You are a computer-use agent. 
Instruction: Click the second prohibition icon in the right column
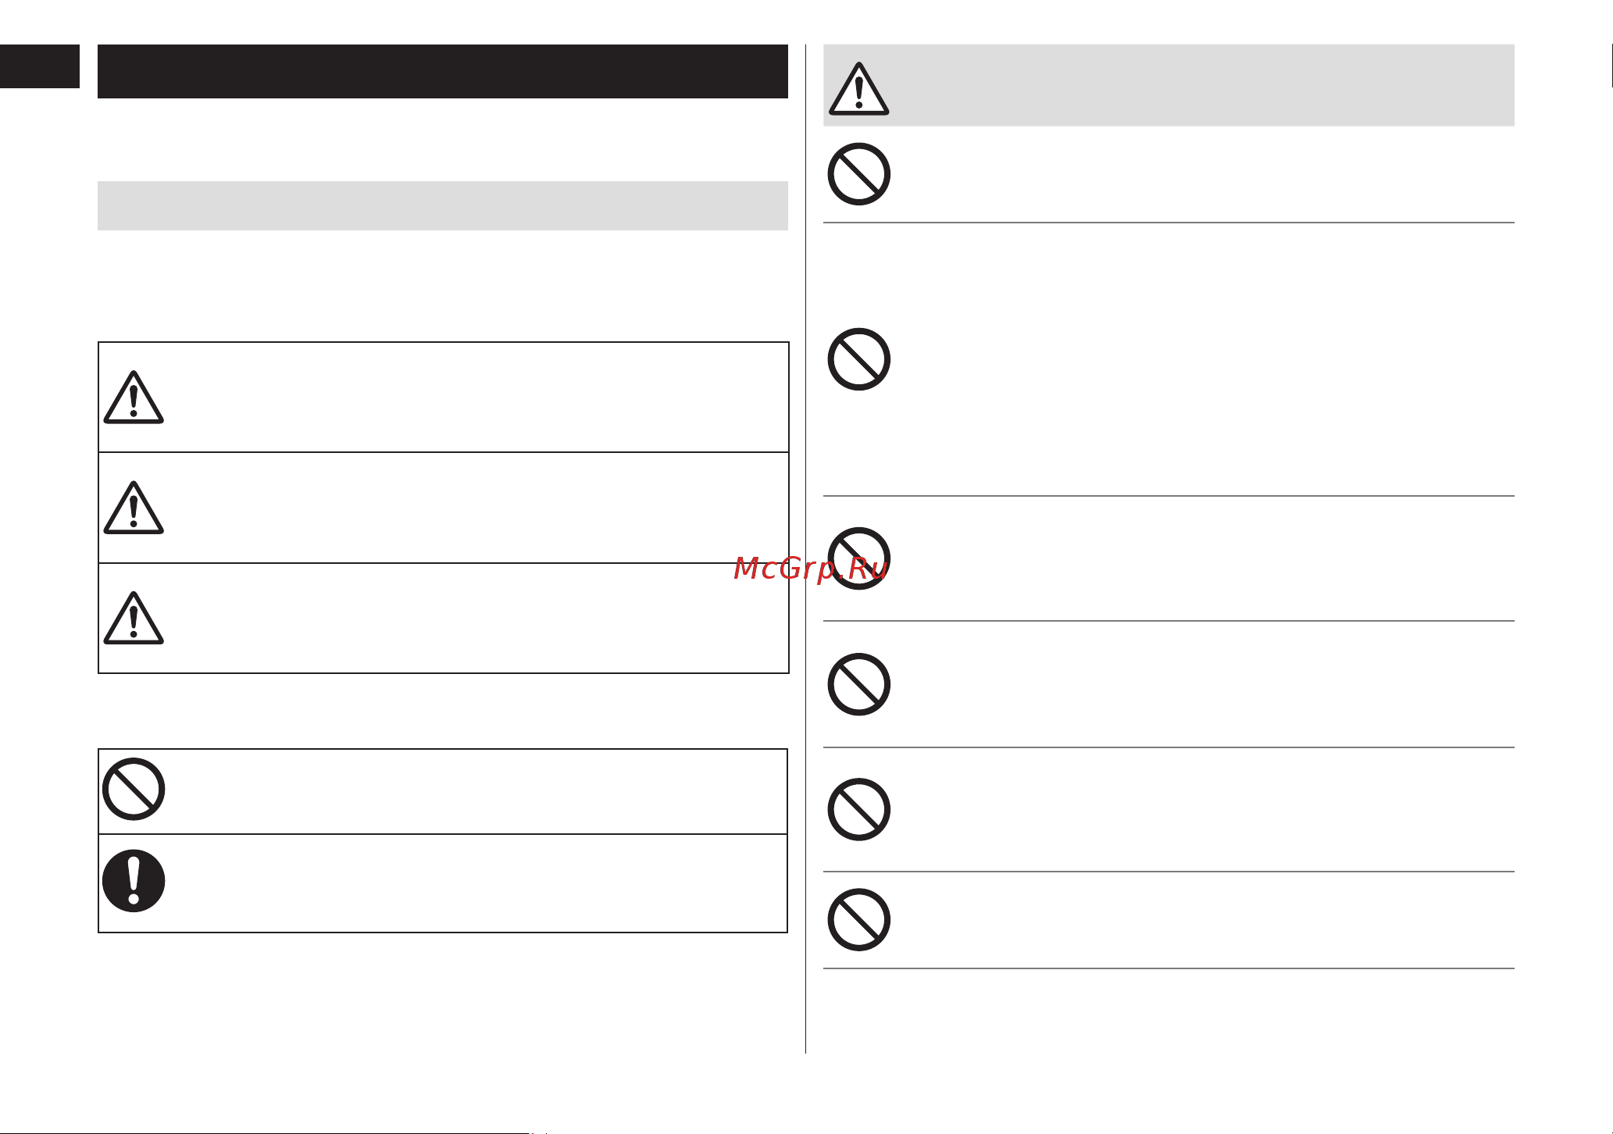859,359
